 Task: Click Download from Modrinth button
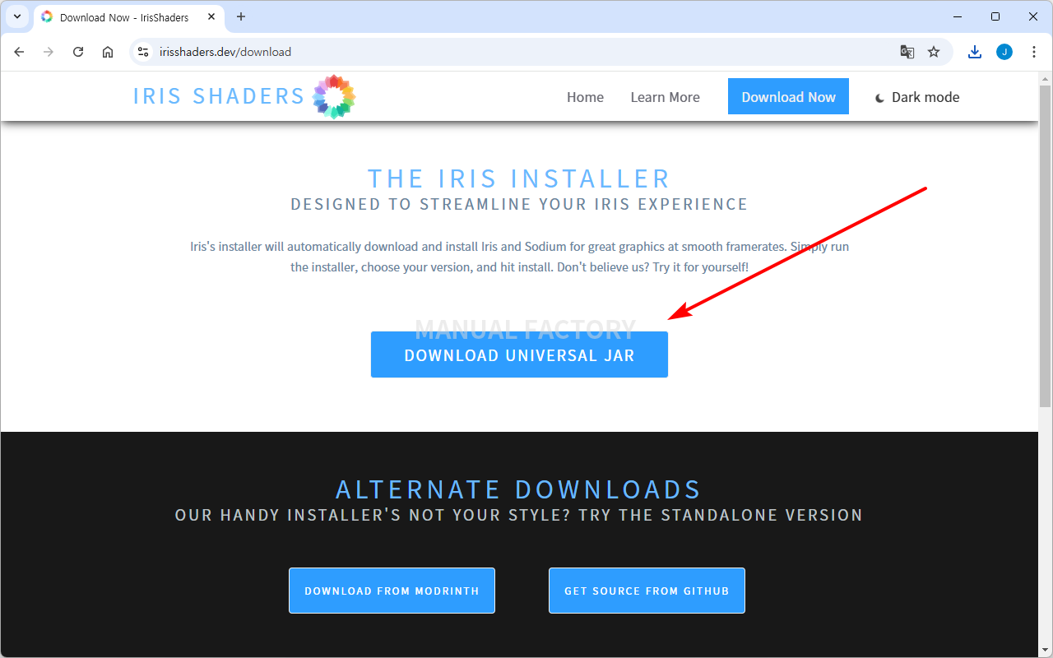(x=392, y=591)
